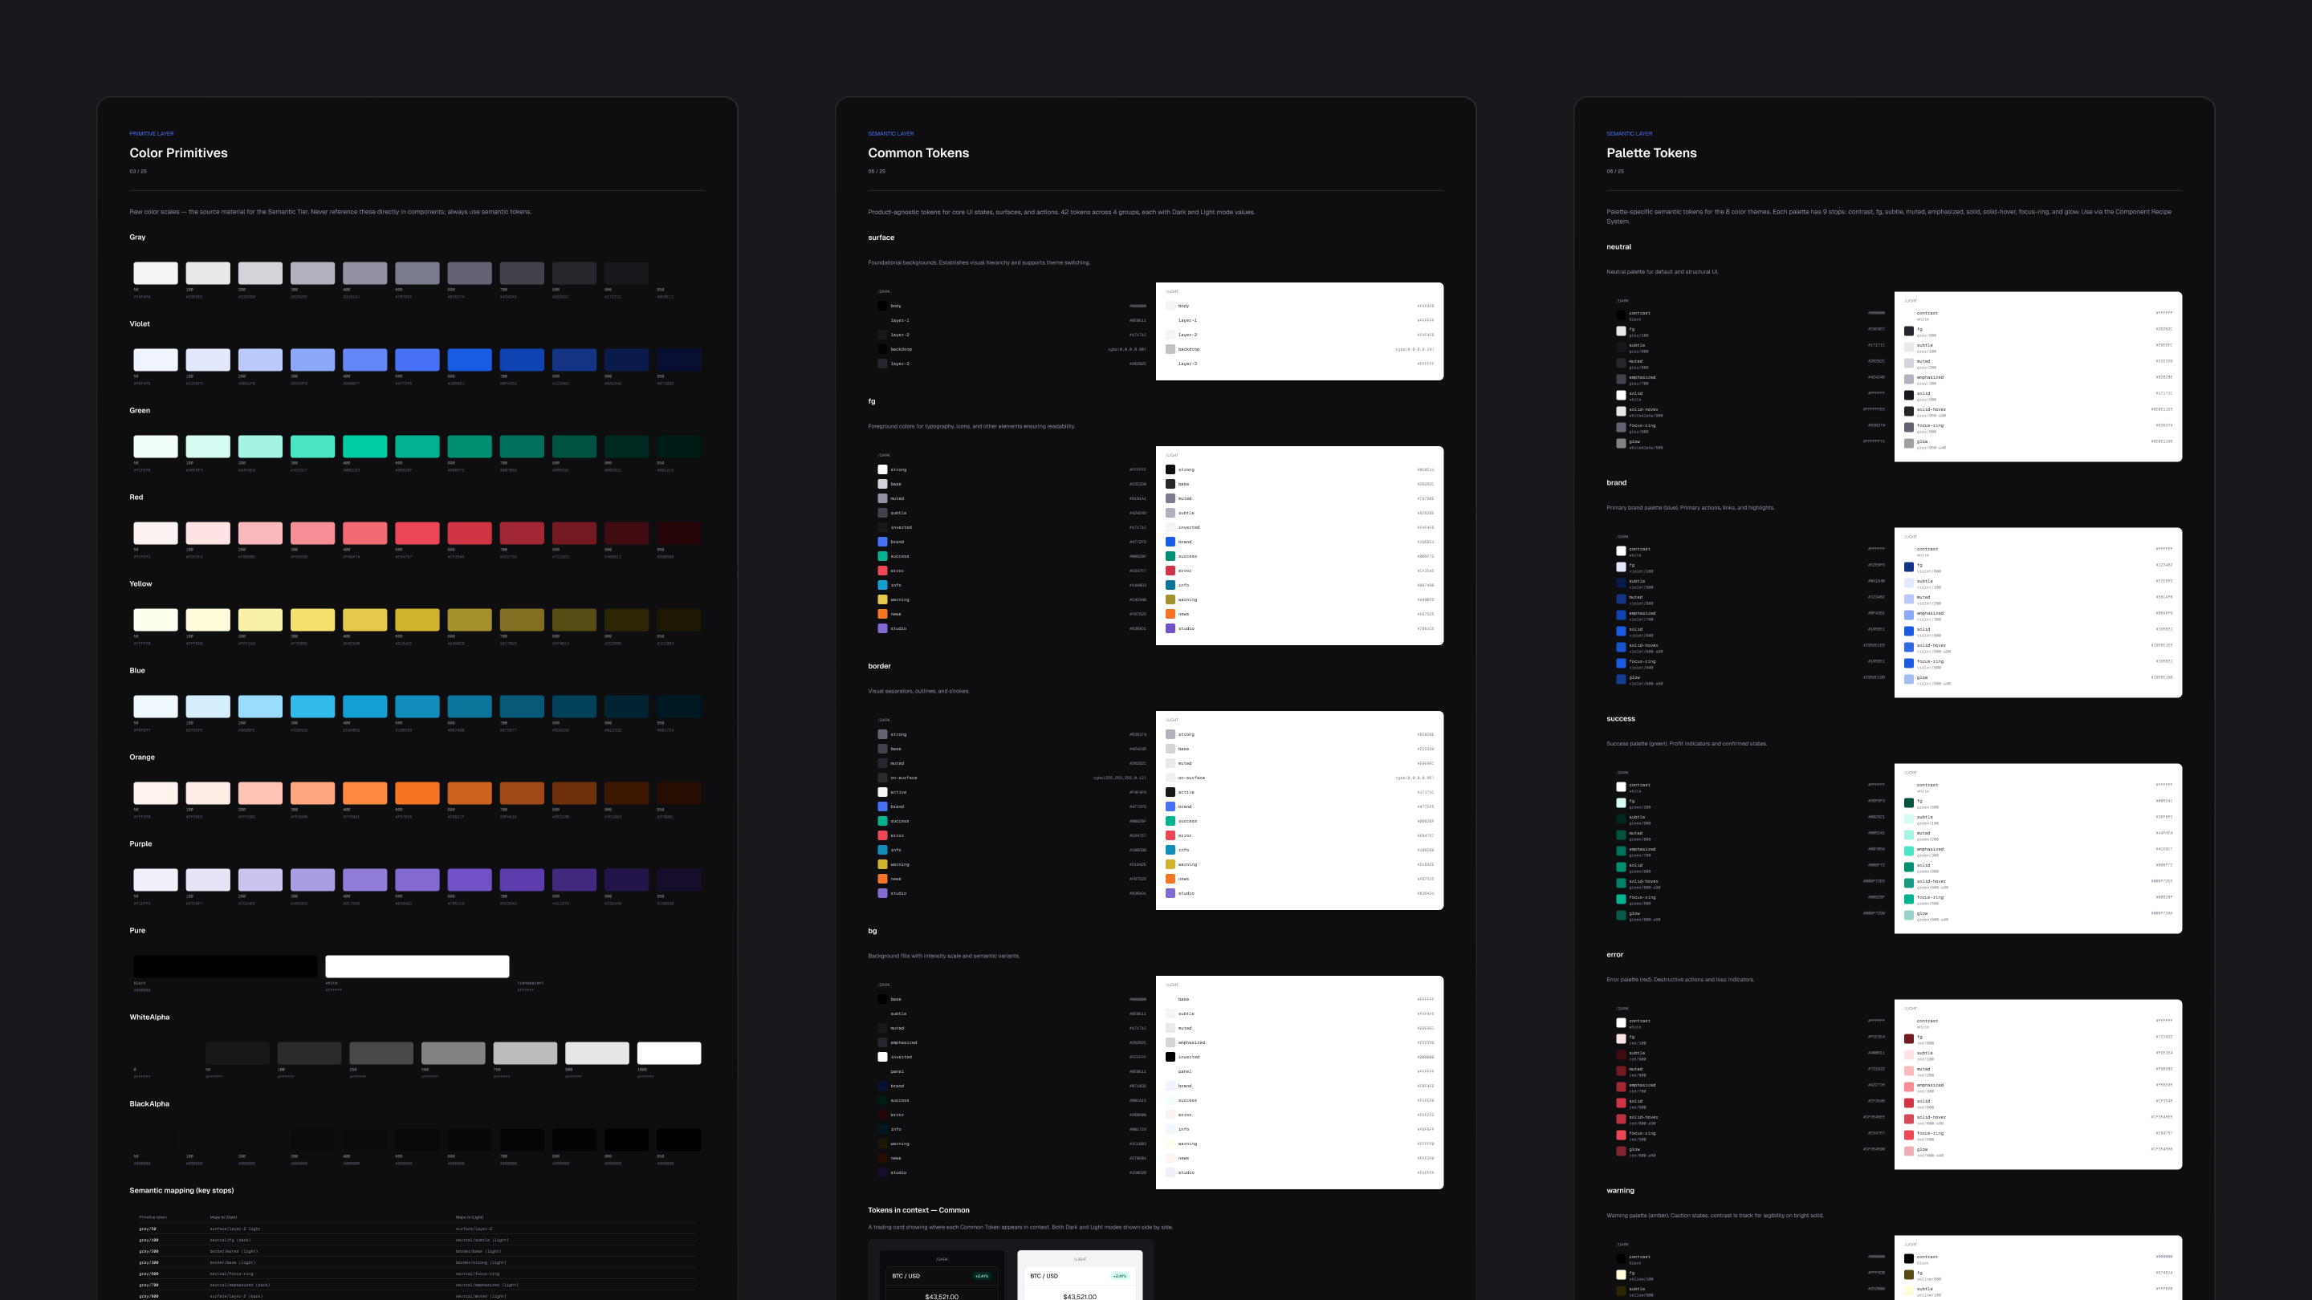Click the WhiteAlpha section title
2312x1300 pixels.
click(x=149, y=1018)
